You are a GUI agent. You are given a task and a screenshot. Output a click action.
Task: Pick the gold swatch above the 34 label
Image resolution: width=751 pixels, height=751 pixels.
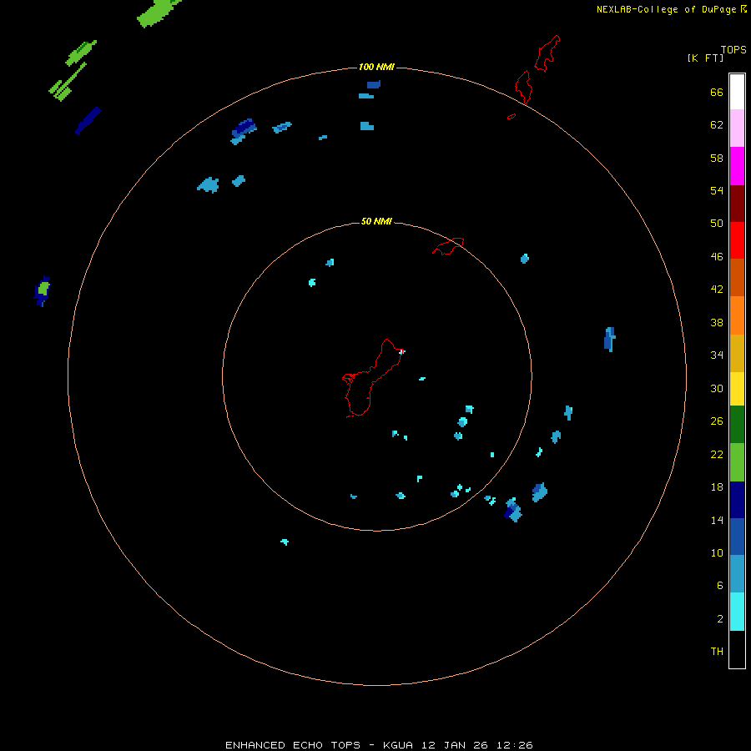[737, 353]
